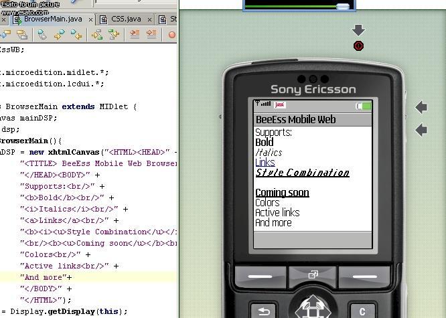The width and height of the screenshot is (446, 318).
Task: Click the "Supports:<br/>" code line
Action: click(62, 186)
